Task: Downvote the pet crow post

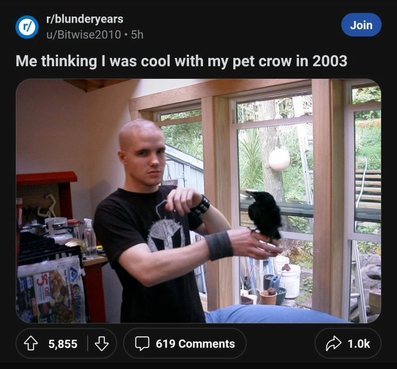Action: point(102,343)
